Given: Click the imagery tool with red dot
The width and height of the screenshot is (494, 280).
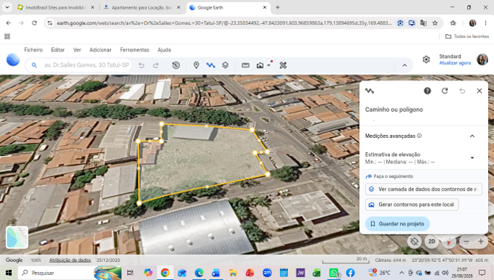Looking at the screenshot, I should [260, 65].
